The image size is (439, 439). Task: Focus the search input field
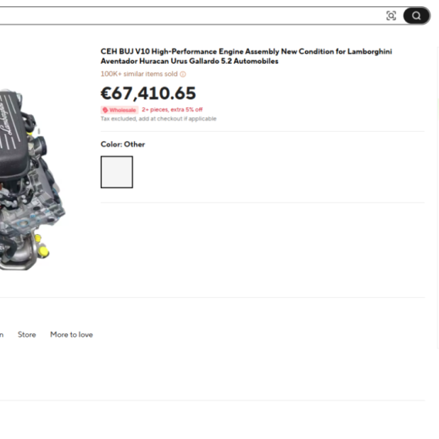click(190, 15)
